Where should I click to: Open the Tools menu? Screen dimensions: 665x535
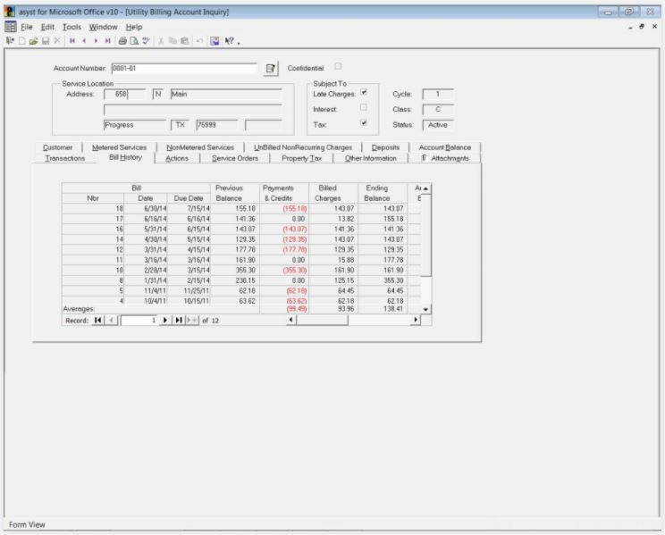tap(72, 27)
